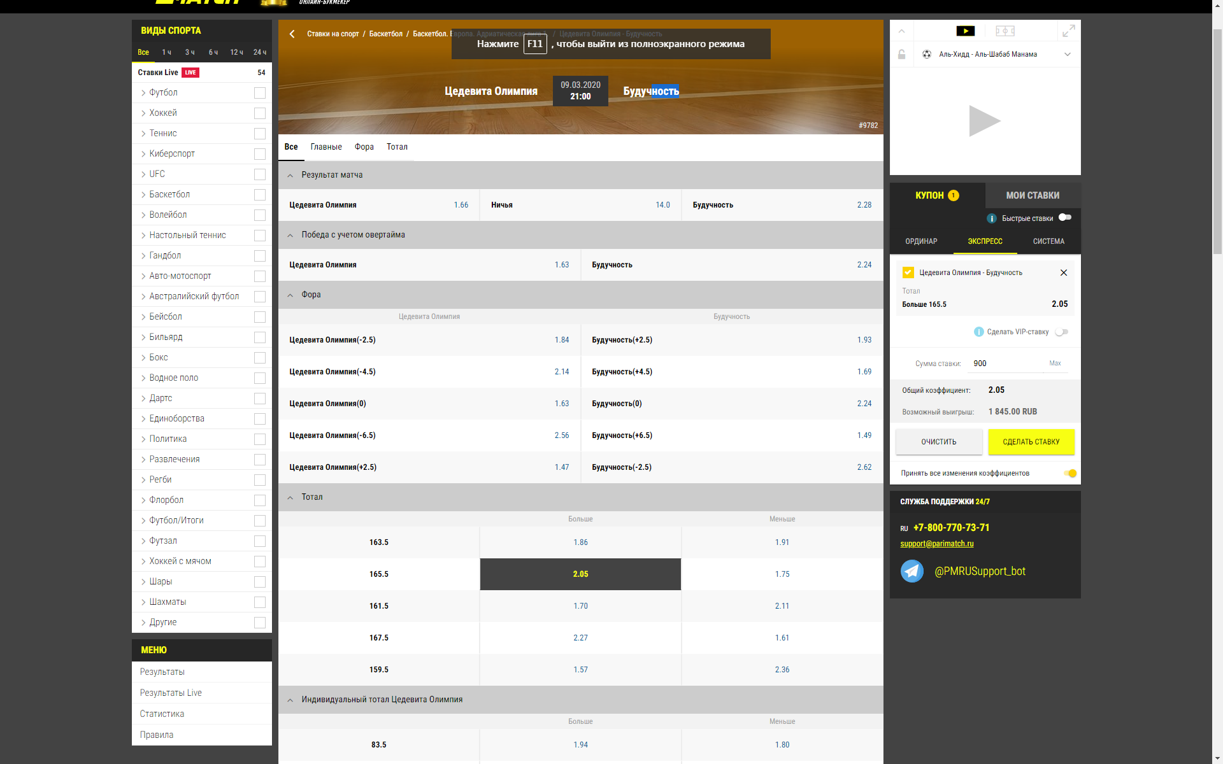Toggle Принять все изменения коэффициентов switch
Image resolution: width=1223 pixels, height=764 pixels.
pos(1070,473)
